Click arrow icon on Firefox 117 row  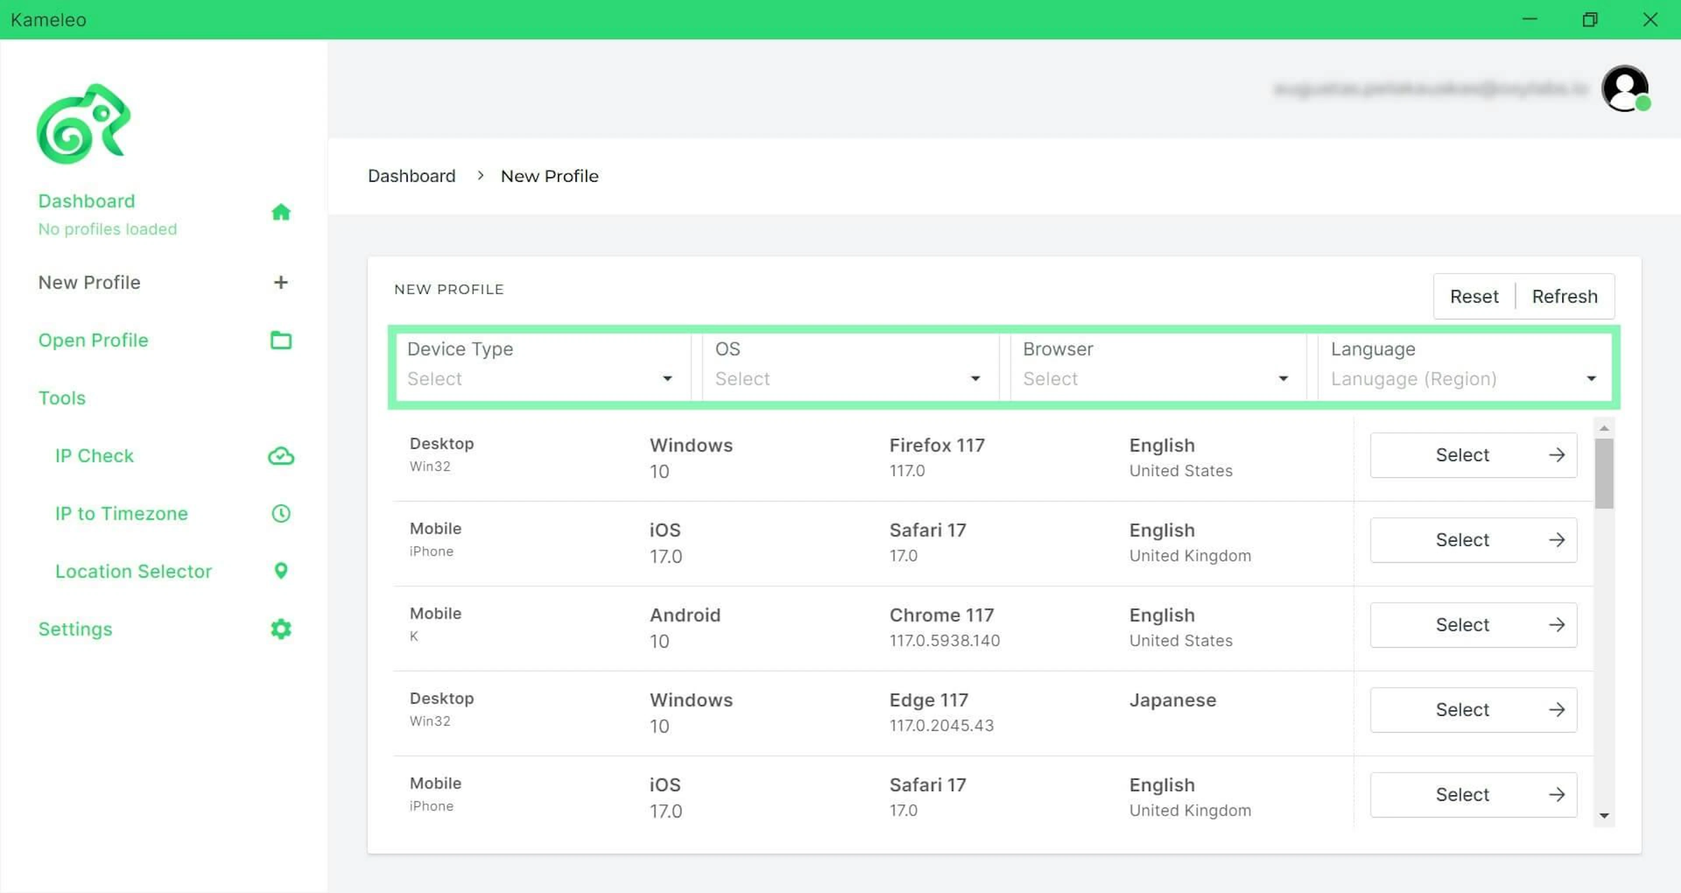coord(1557,455)
